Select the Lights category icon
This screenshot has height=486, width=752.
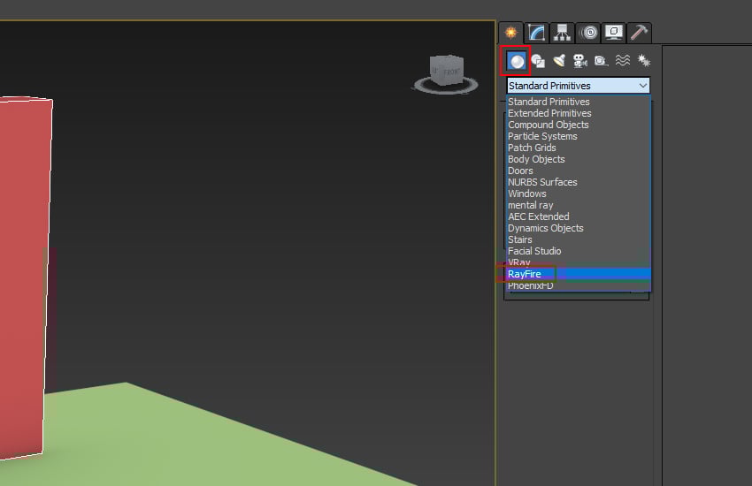click(x=559, y=61)
